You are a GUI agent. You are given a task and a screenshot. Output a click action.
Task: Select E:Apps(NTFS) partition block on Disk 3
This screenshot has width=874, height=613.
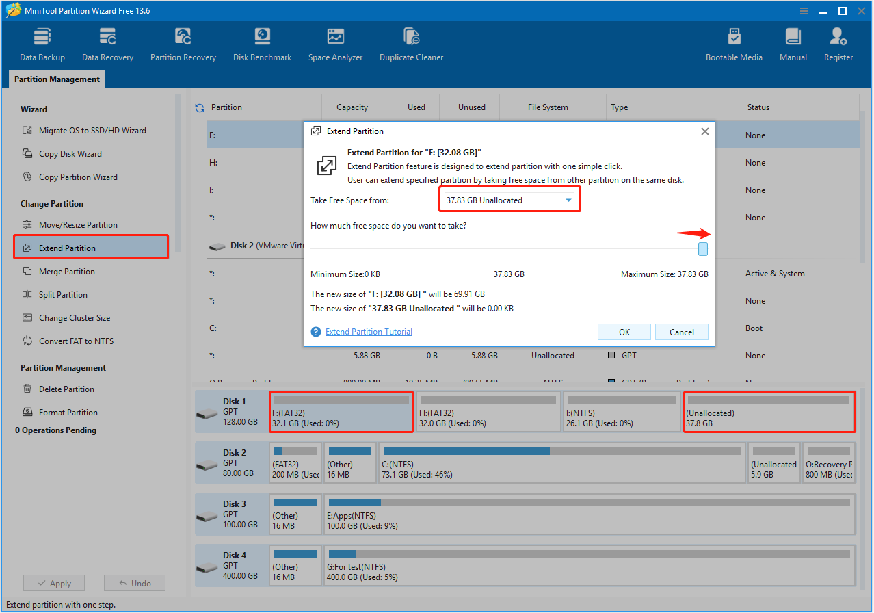coord(589,514)
